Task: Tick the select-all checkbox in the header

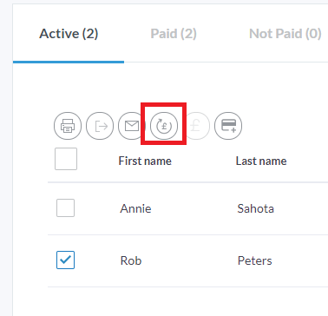Action: coord(66,159)
